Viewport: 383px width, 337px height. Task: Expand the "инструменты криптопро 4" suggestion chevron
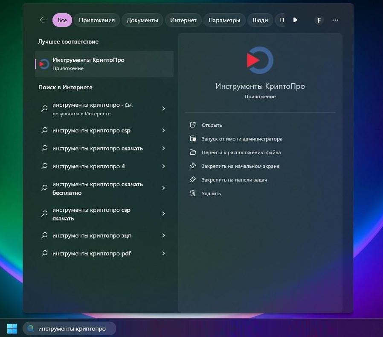[x=163, y=166]
